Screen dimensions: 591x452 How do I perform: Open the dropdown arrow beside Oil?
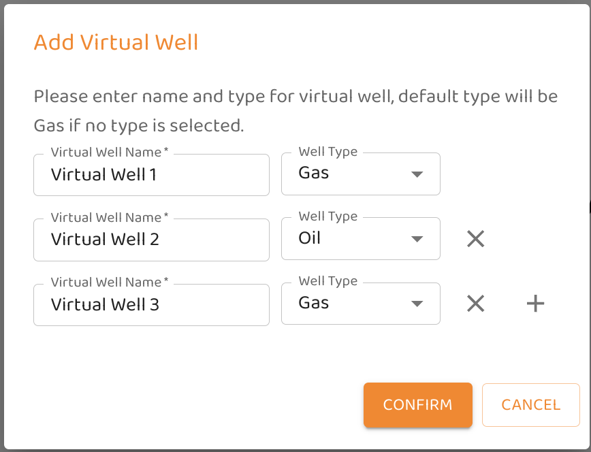coord(417,240)
